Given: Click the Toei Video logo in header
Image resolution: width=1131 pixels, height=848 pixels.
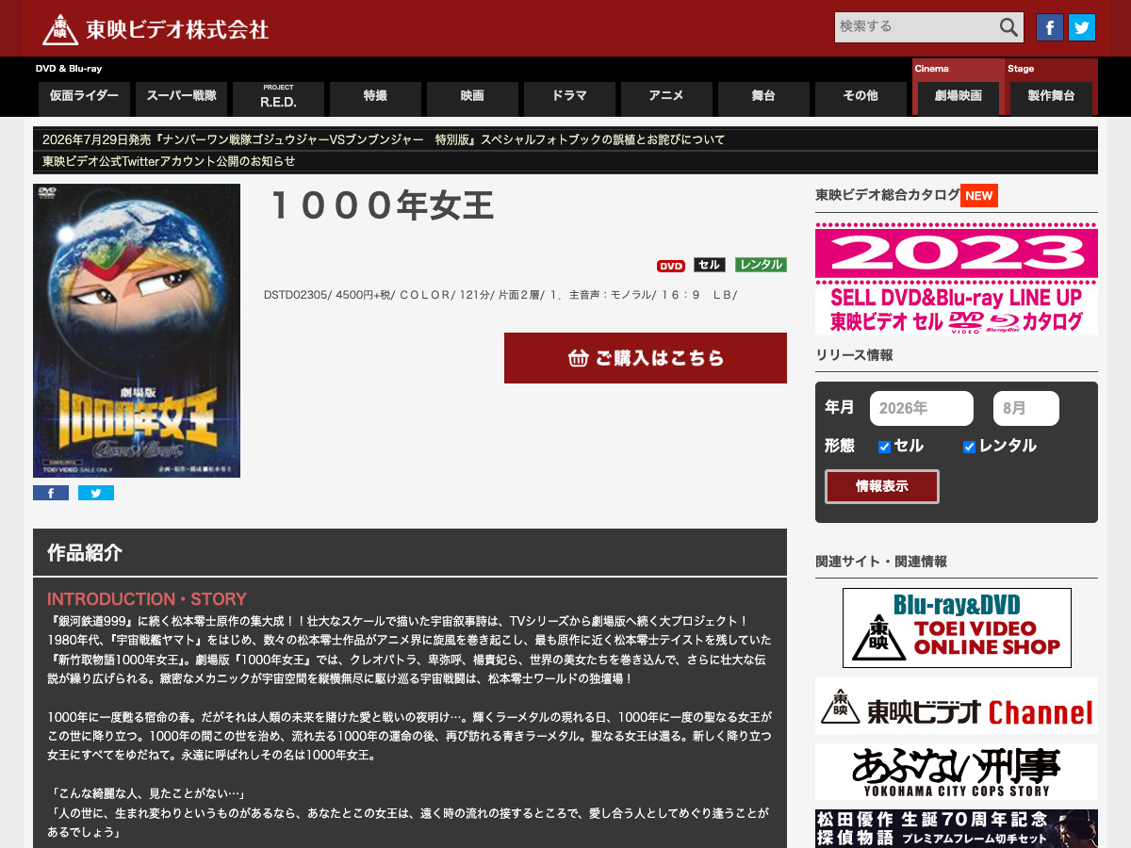Looking at the screenshot, I should pyautogui.click(x=156, y=28).
